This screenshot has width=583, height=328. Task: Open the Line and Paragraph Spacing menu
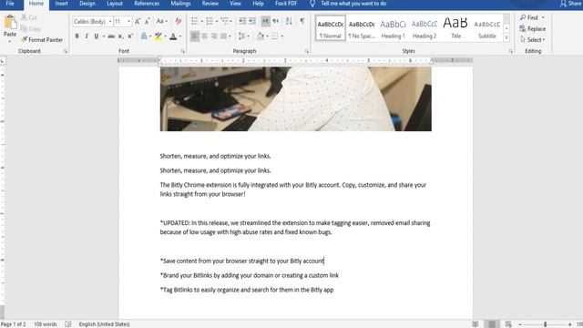click(x=243, y=36)
